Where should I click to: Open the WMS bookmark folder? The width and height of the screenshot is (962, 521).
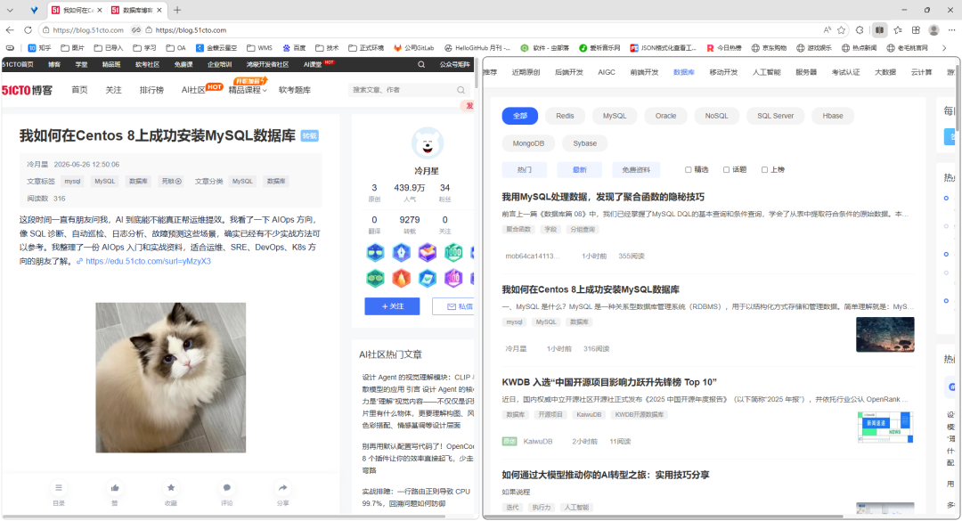(259, 48)
